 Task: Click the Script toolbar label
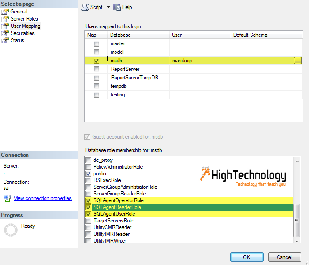point(96,7)
